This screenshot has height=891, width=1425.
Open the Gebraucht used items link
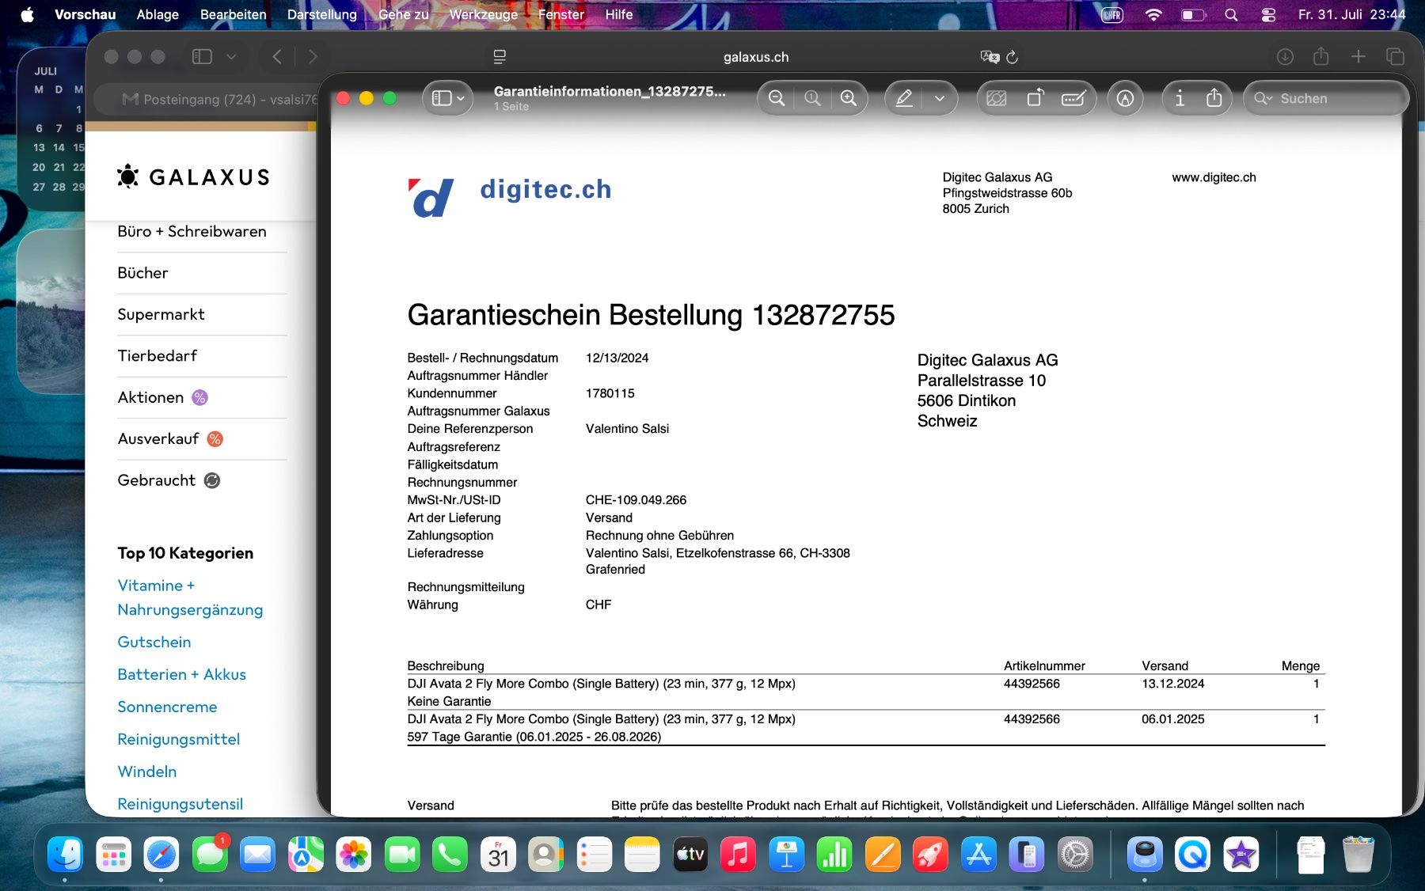tap(169, 480)
